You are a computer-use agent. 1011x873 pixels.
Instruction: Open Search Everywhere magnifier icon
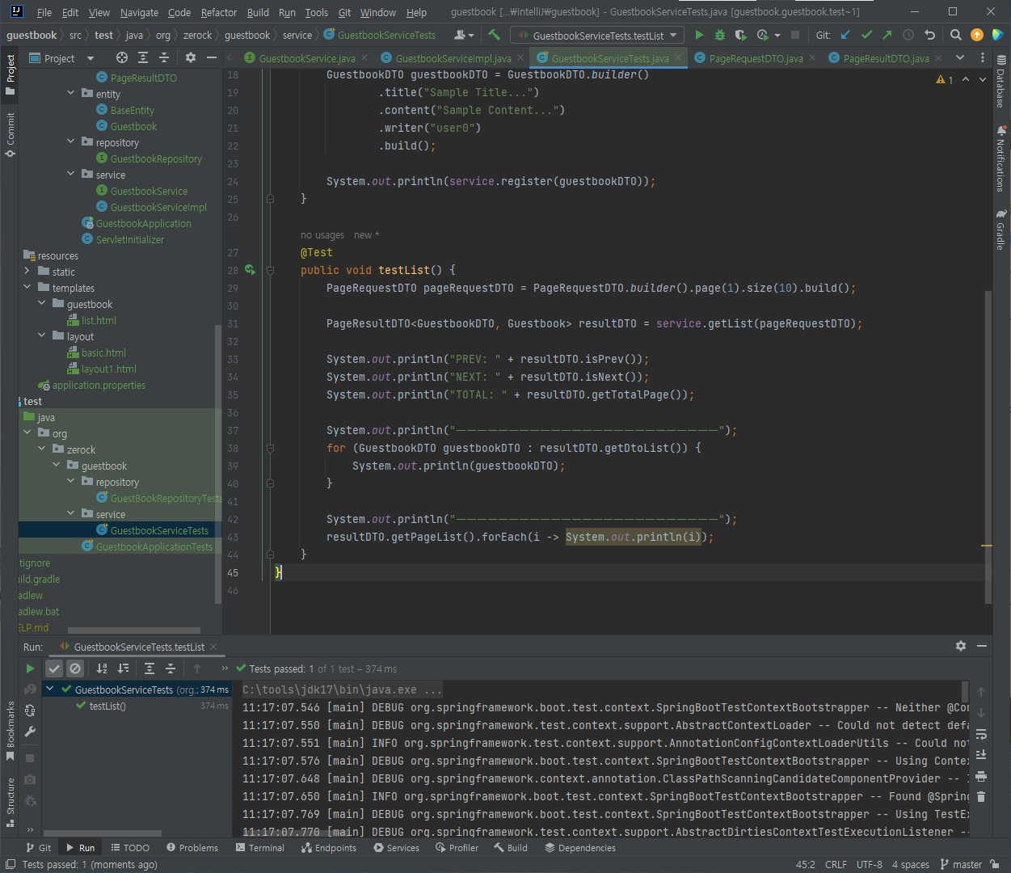[956, 35]
